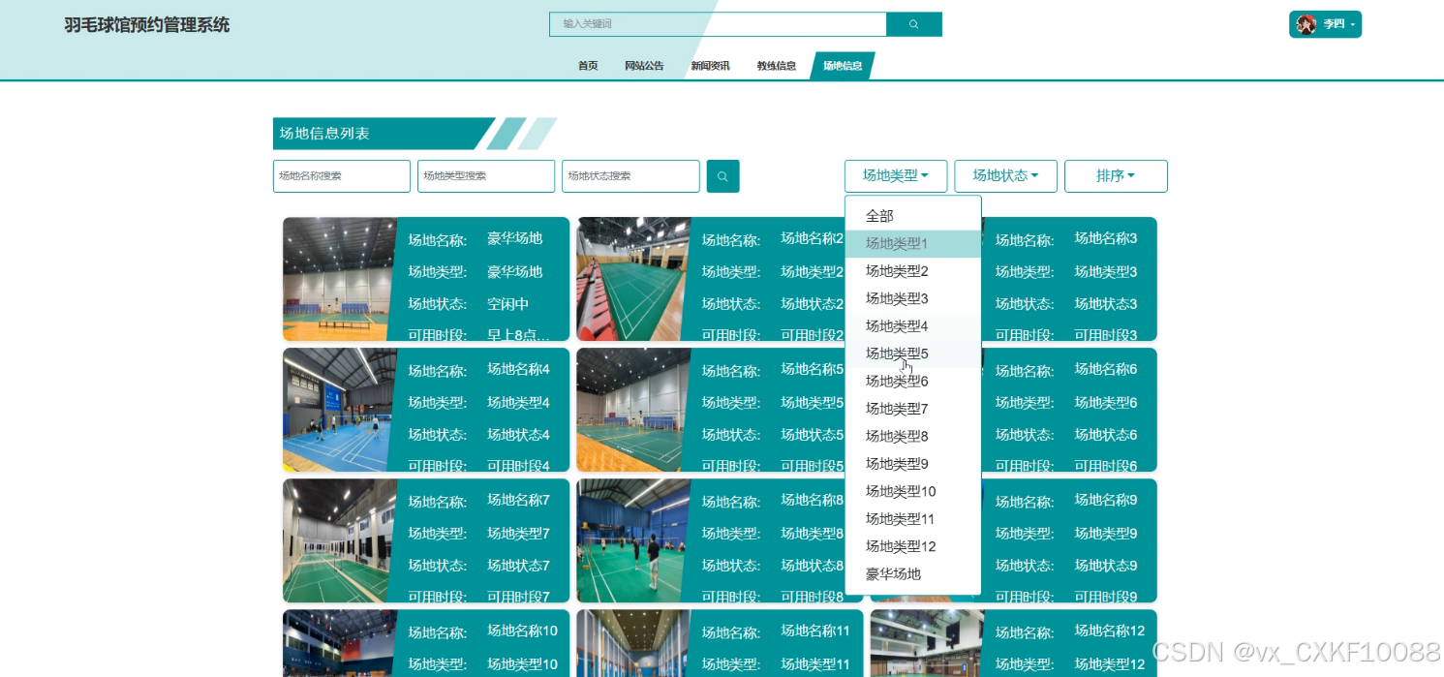Click the 场地名称搜索 input field
1444x677 pixels.
342,176
